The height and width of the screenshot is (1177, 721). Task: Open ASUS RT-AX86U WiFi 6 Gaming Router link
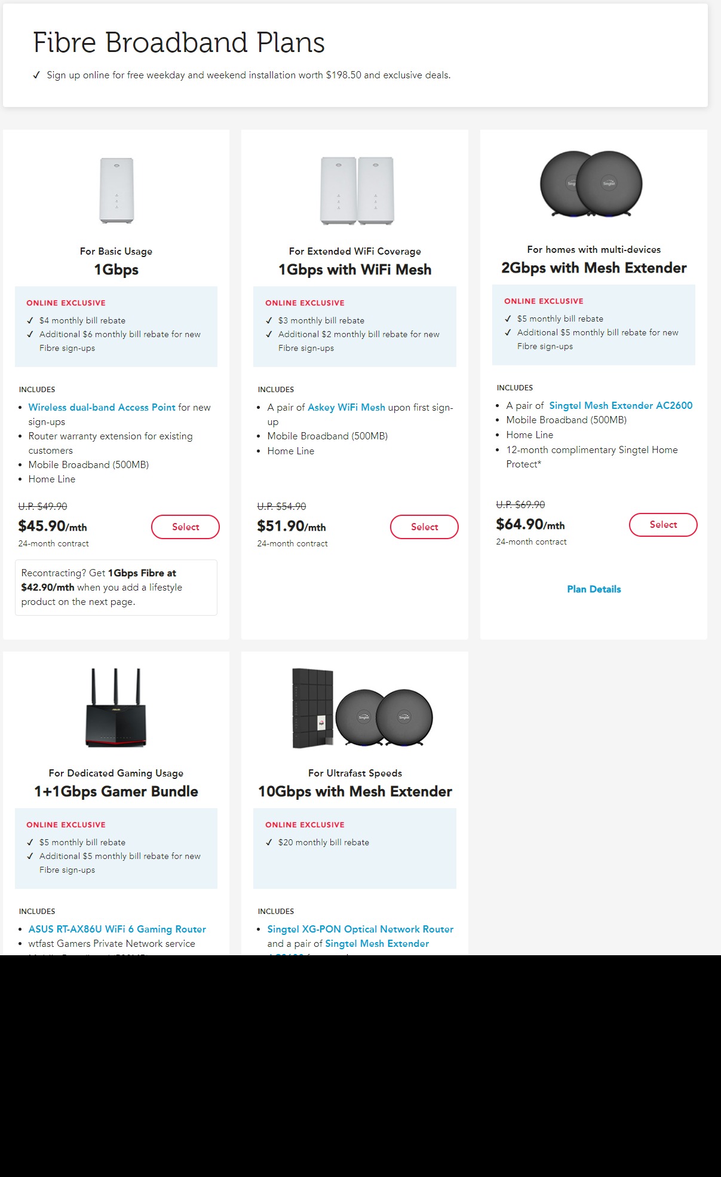[117, 929]
